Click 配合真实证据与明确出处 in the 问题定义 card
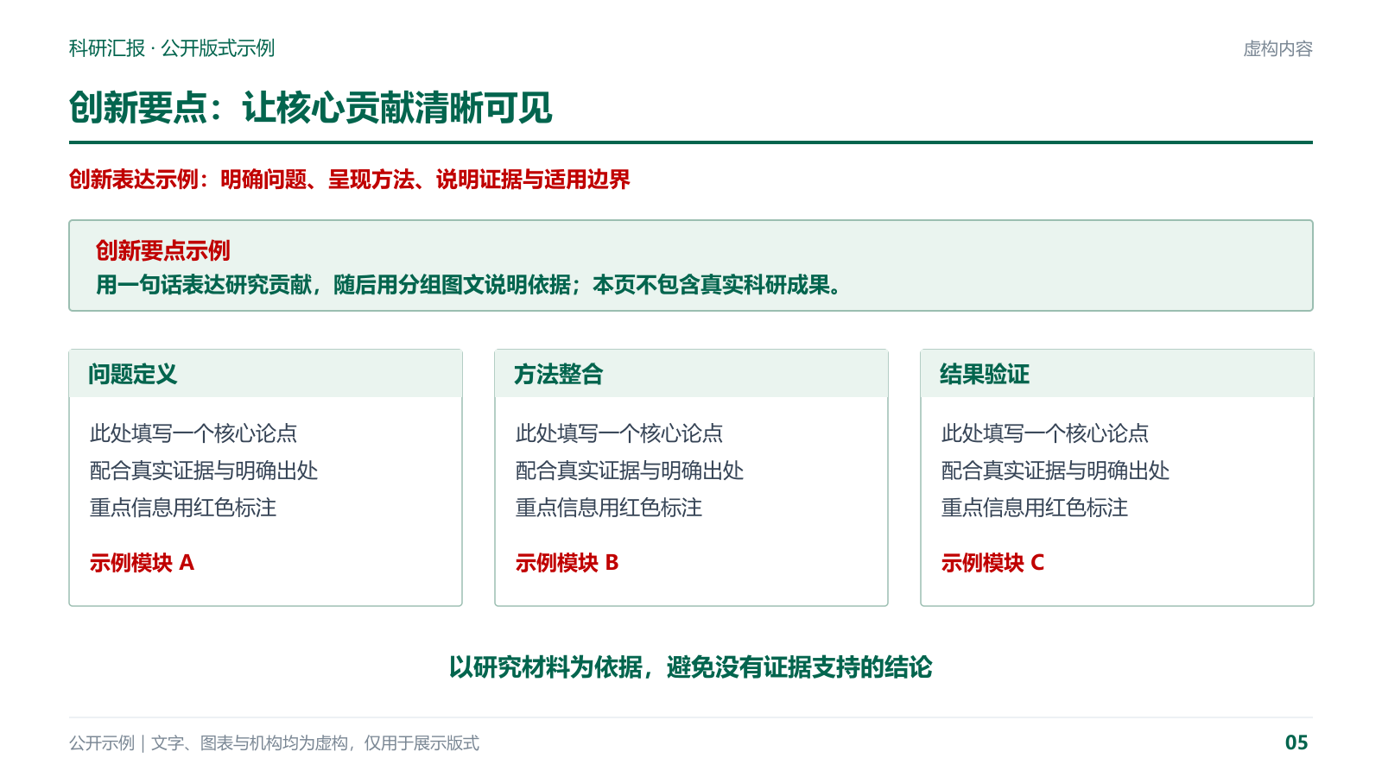This screenshot has width=1382, height=777. [x=204, y=471]
